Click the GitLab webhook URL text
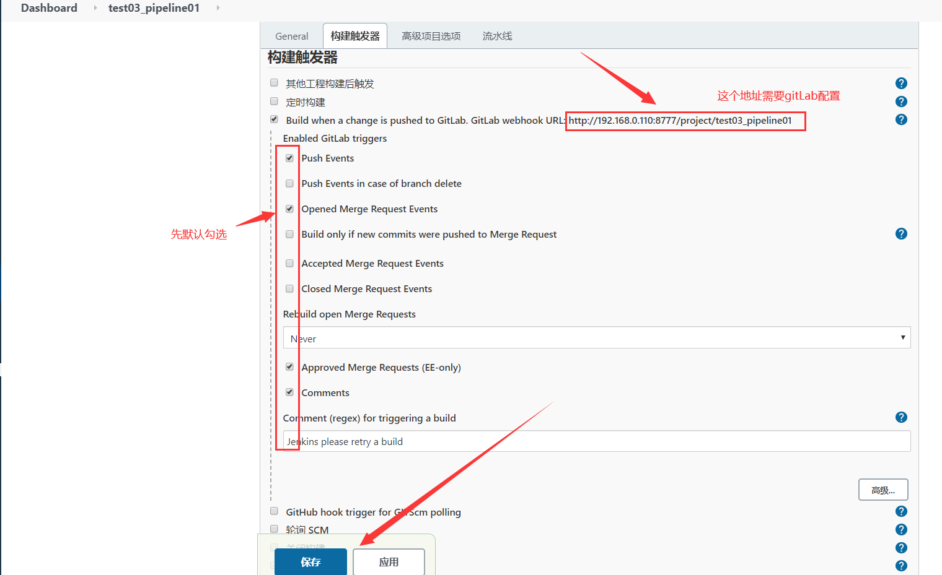Image resolution: width=942 pixels, height=575 pixels. [680, 121]
